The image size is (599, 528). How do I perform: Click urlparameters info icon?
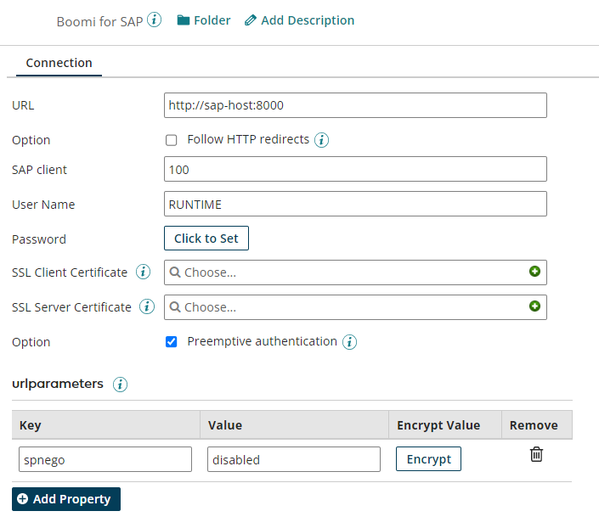tap(120, 385)
